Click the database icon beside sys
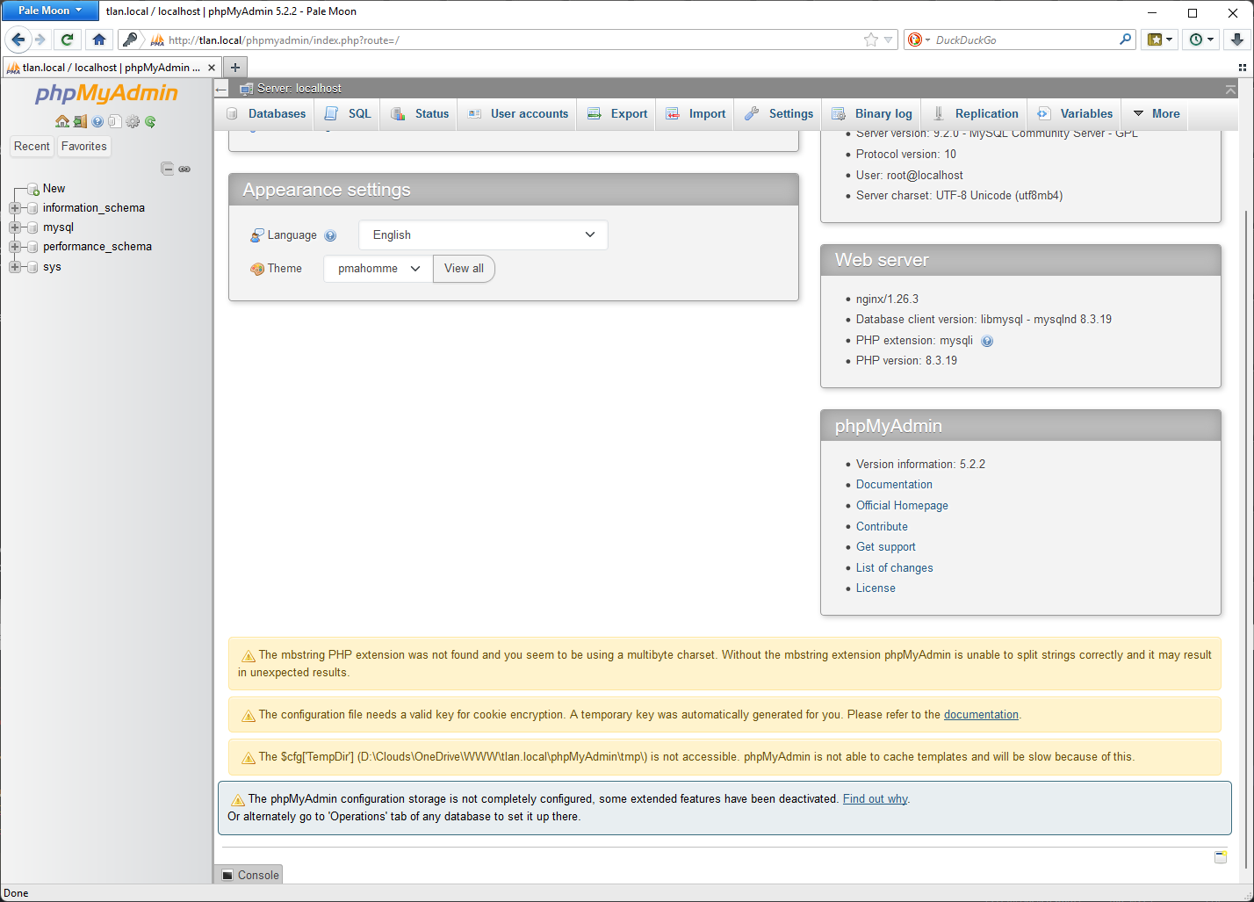Screen dimensions: 1254x902 [33, 267]
